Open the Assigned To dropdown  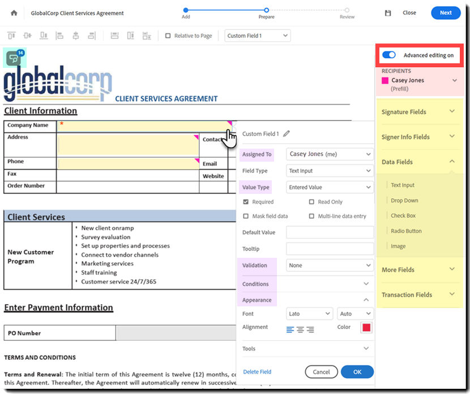pos(330,154)
